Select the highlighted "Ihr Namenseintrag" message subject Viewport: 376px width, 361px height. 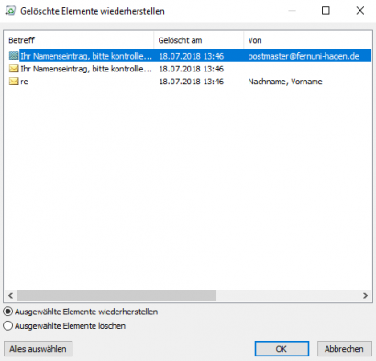[x=86, y=56]
